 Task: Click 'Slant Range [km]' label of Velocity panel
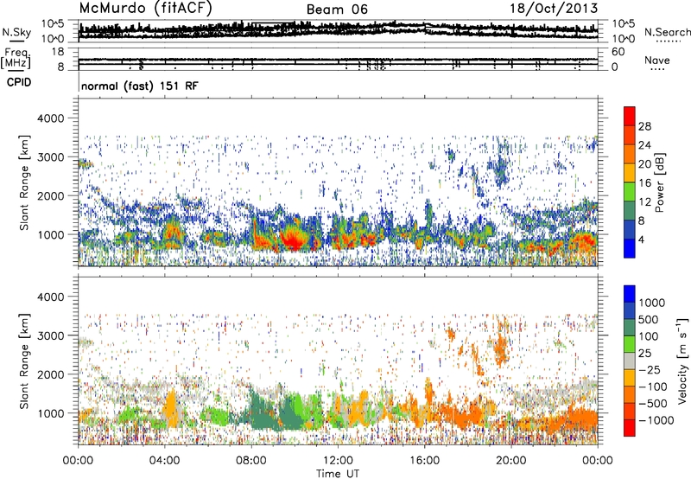24,361
